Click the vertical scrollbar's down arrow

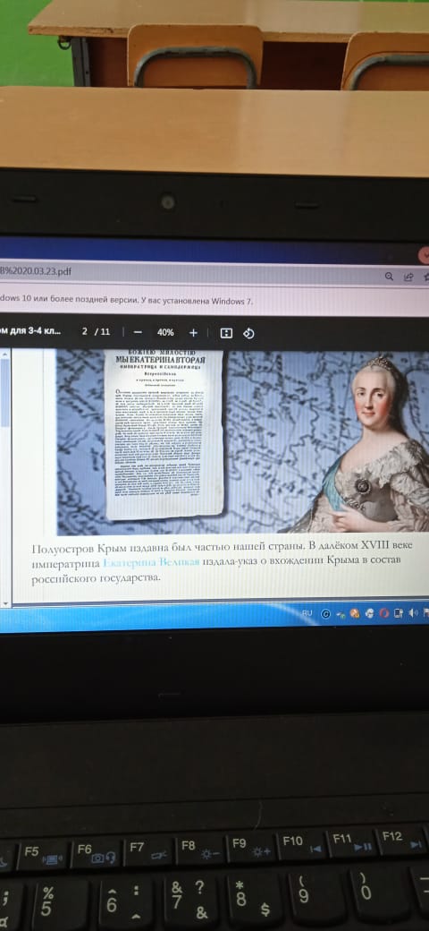pos(5,604)
